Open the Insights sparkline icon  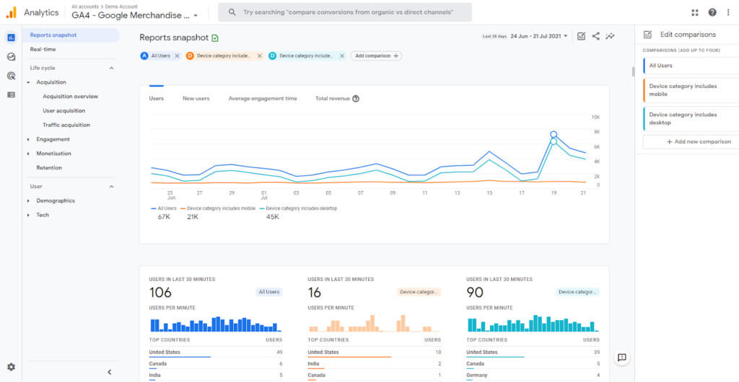point(611,36)
